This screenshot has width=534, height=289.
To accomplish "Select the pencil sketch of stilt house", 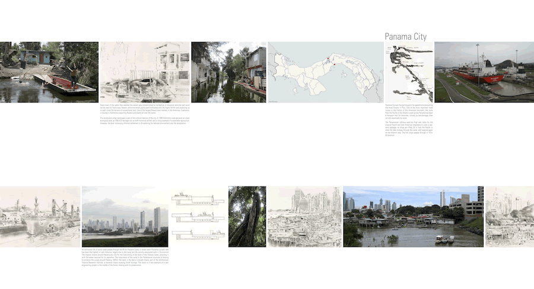I will [x=145, y=72].
